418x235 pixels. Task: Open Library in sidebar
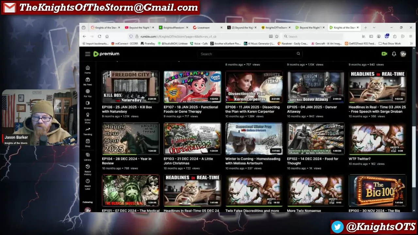88,157
